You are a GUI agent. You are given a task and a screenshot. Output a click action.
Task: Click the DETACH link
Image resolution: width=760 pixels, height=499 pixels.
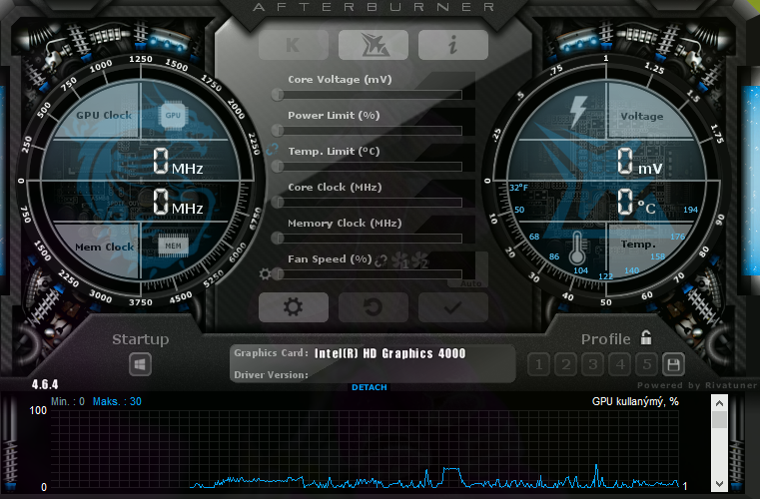[x=370, y=387]
